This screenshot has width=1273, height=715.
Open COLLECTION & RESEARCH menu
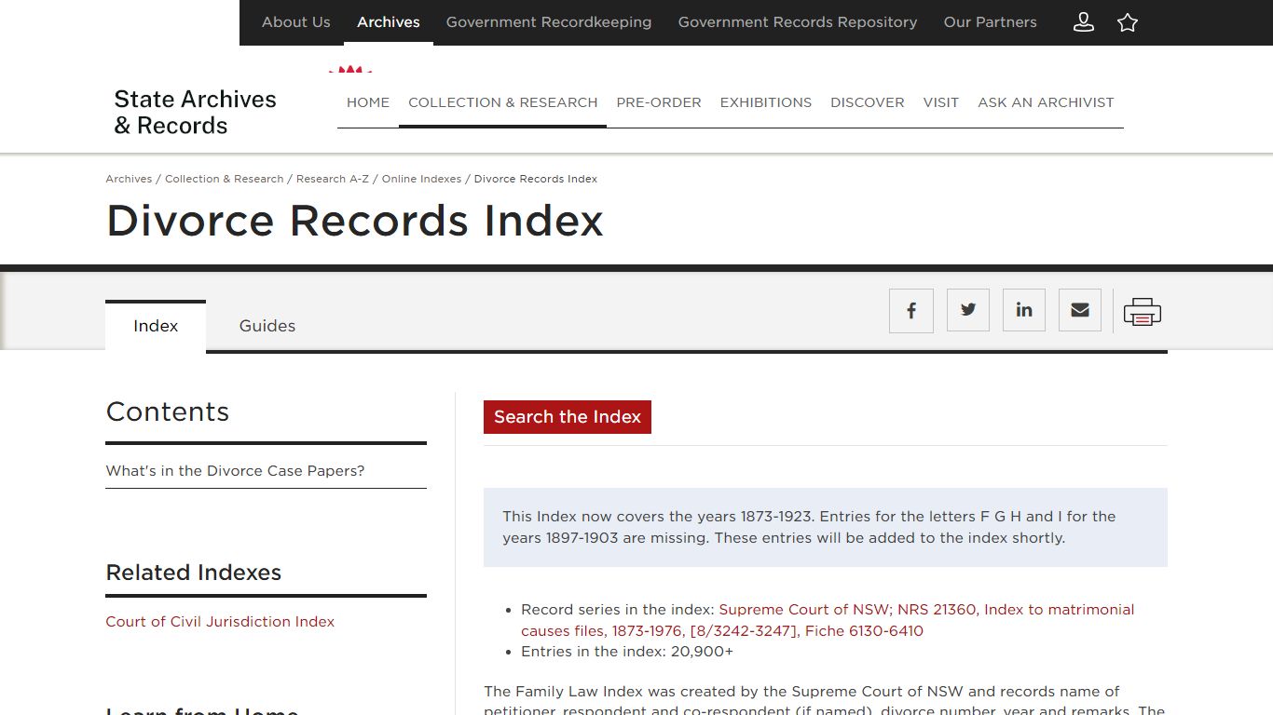(503, 102)
